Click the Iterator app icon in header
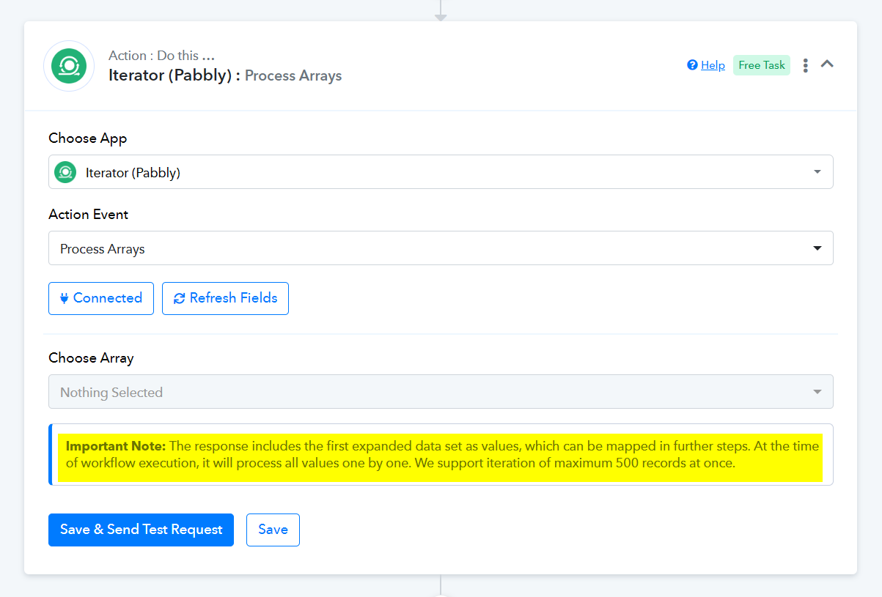The height and width of the screenshot is (597, 882). coord(69,66)
